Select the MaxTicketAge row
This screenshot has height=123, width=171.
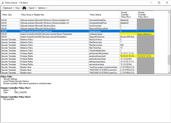77,48
